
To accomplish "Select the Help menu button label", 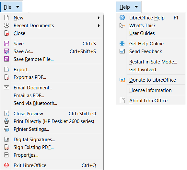I will coord(125,7).
